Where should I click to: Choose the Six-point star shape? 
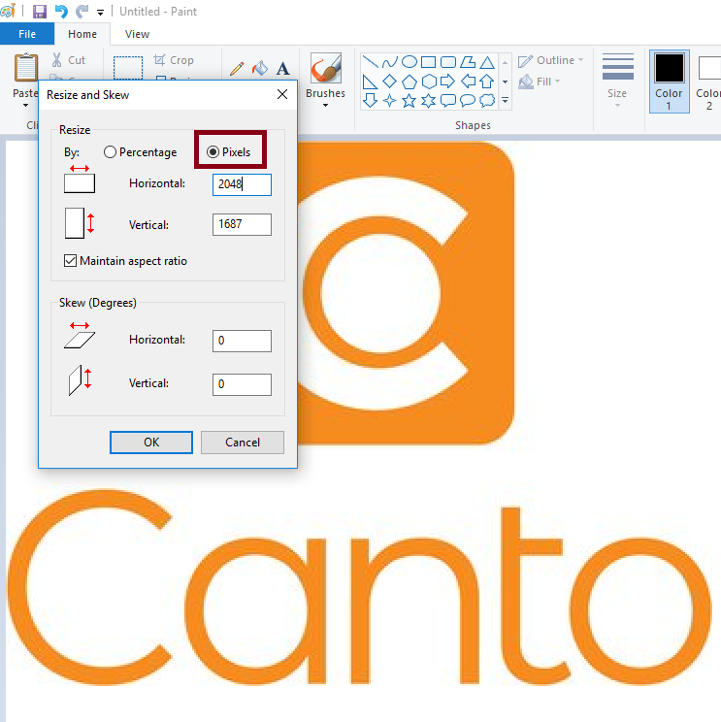[x=429, y=100]
